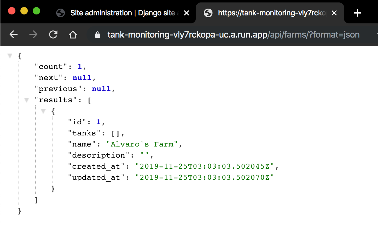Click the globe favicon on the Site administration tab
The width and height of the screenshot is (378, 229).
click(61, 13)
